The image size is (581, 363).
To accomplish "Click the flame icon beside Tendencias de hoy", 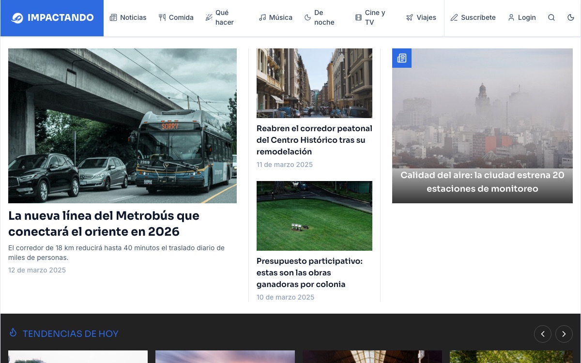I will coord(13,333).
